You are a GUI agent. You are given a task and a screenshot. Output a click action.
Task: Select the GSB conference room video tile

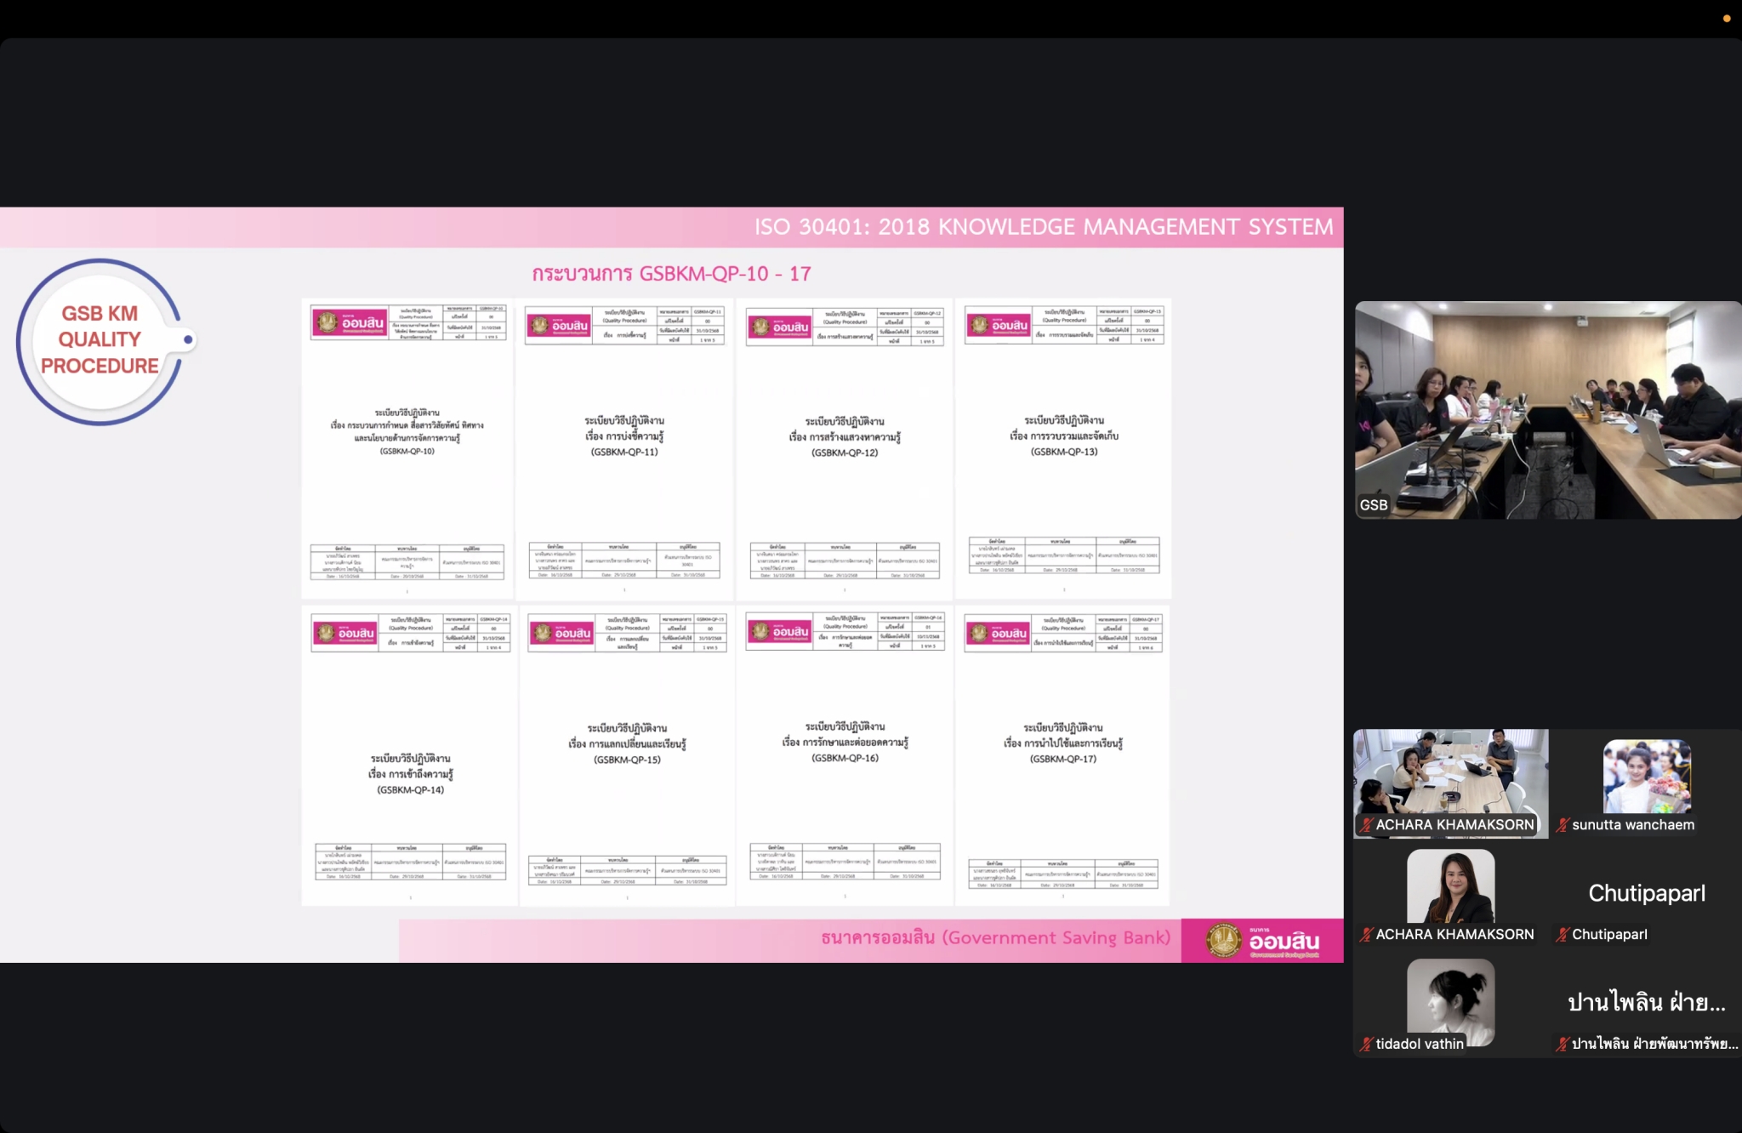coord(1547,410)
